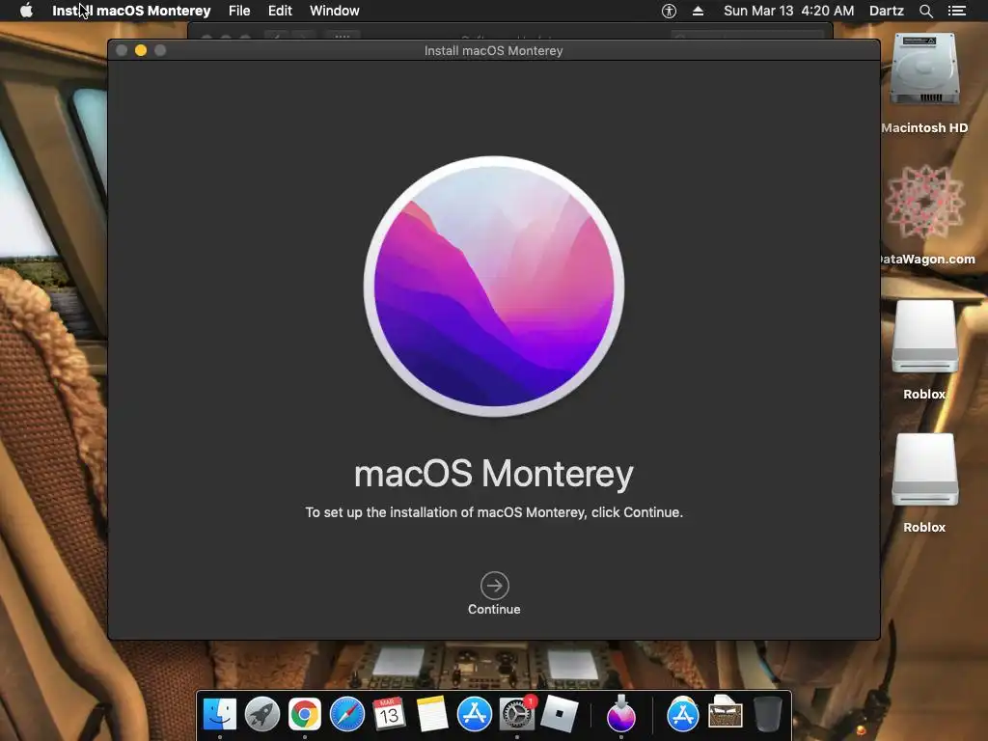Open the Apple menu
The width and height of the screenshot is (988, 741).
click(x=26, y=11)
